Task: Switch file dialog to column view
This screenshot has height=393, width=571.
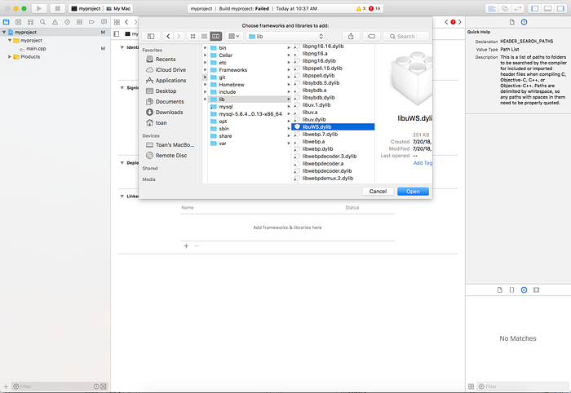Action: tap(216, 37)
